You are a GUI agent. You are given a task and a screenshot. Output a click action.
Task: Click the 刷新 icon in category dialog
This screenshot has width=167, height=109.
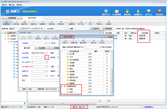pos(94,40)
